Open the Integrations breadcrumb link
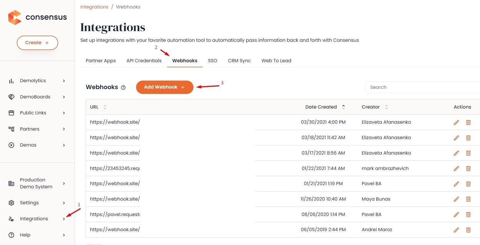The width and height of the screenshot is (480, 245). (94, 7)
